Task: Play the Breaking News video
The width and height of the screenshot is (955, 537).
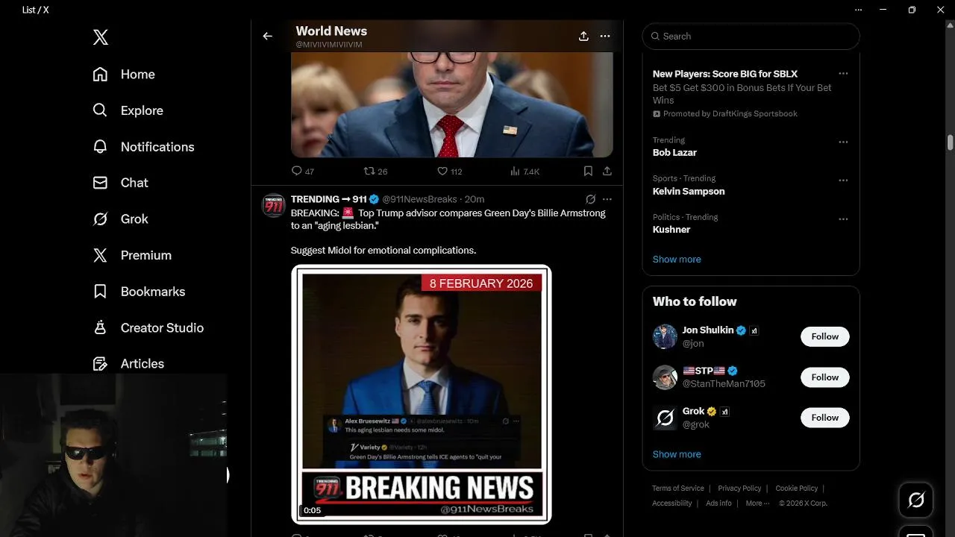Action: 422,395
